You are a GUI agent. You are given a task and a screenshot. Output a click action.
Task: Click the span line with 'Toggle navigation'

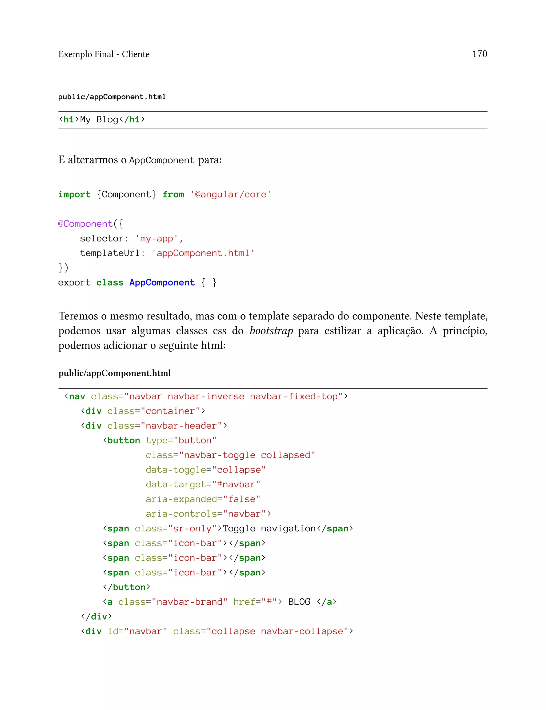pos(228,529)
